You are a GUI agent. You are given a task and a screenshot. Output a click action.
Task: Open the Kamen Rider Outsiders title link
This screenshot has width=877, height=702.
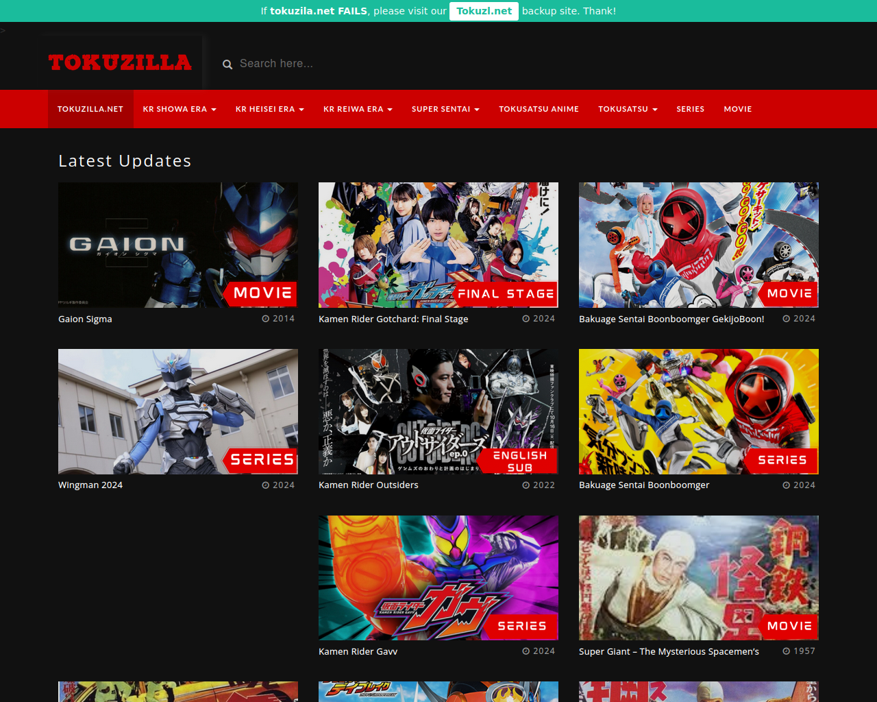(368, 485)
